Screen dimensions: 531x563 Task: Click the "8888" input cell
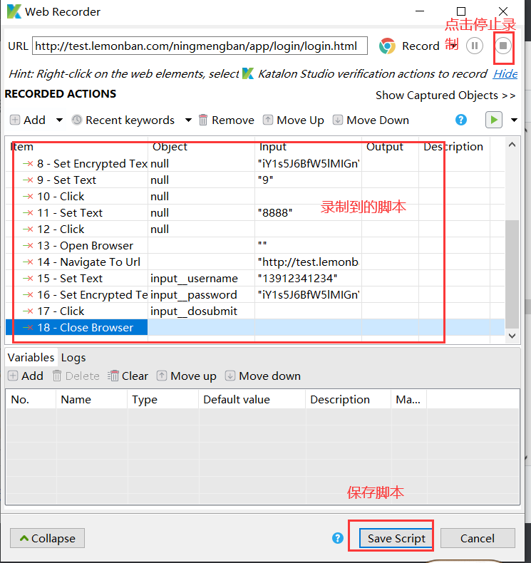pos(308,213)
